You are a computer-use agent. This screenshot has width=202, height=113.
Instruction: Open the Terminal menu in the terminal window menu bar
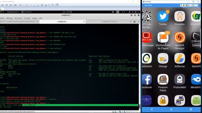click(x=27, y=18)
